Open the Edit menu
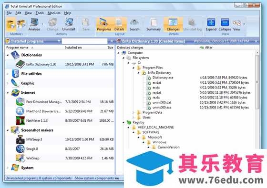267x188 pixels. 18,13
